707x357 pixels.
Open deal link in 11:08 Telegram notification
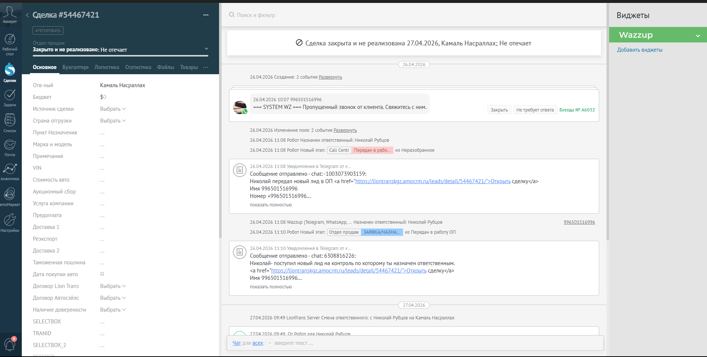click(433, 181)
